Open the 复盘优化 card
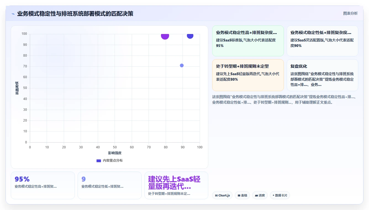The height and width of the screenshot is (210, 369). [x=322, y=75]
